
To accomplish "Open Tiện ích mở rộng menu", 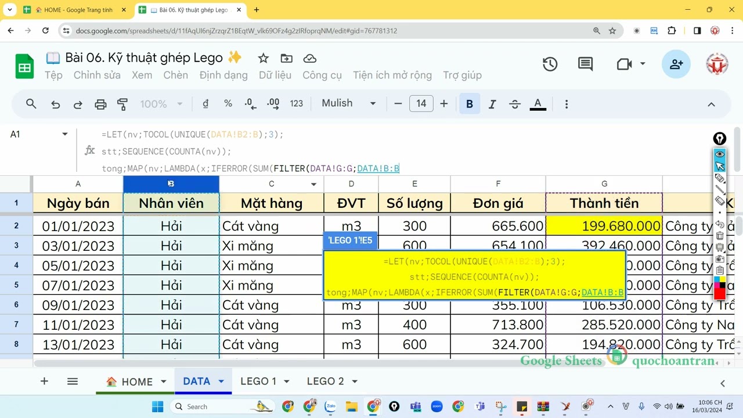I will click(392, 75).
